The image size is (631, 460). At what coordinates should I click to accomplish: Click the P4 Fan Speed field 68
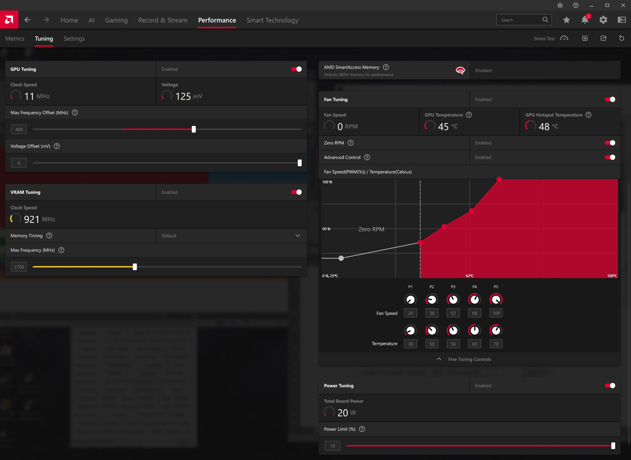pos(474,313)
